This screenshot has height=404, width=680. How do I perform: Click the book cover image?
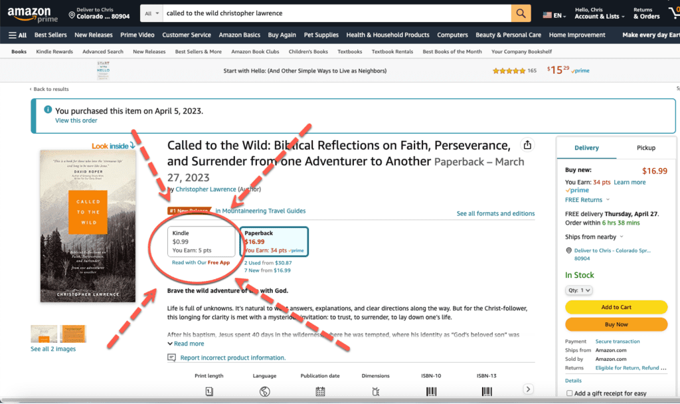[x=78, y=227]
